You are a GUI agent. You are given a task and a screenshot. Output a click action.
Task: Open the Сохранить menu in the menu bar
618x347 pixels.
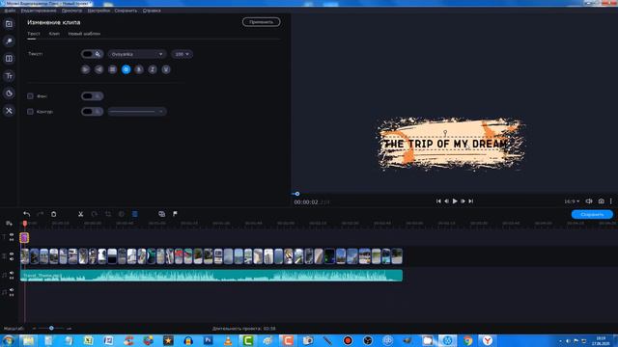(x=126, y=11)
